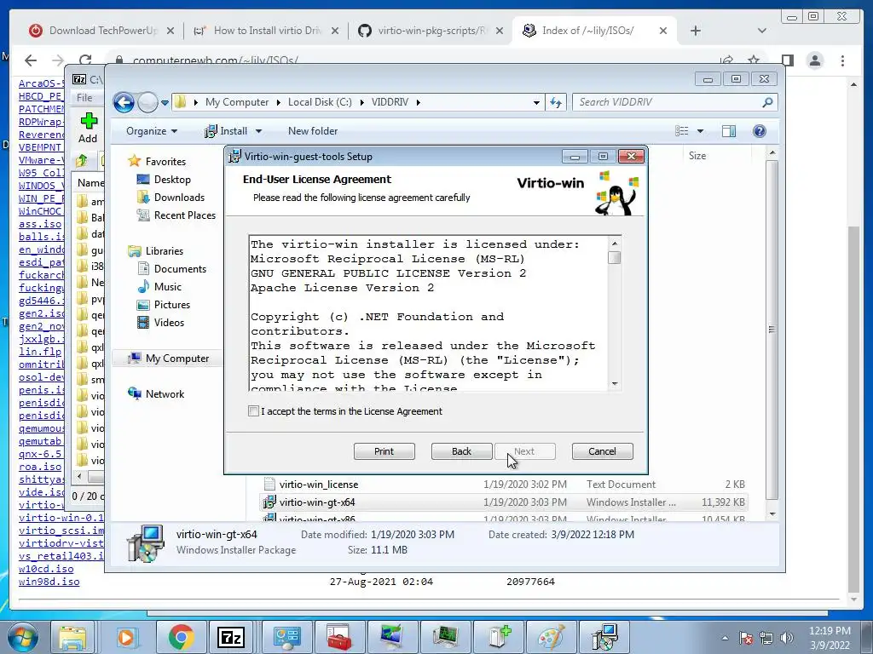Switch to the Download TechPowerUp tab
Viewport: 873px width, 654px height.
pos(101,31)
